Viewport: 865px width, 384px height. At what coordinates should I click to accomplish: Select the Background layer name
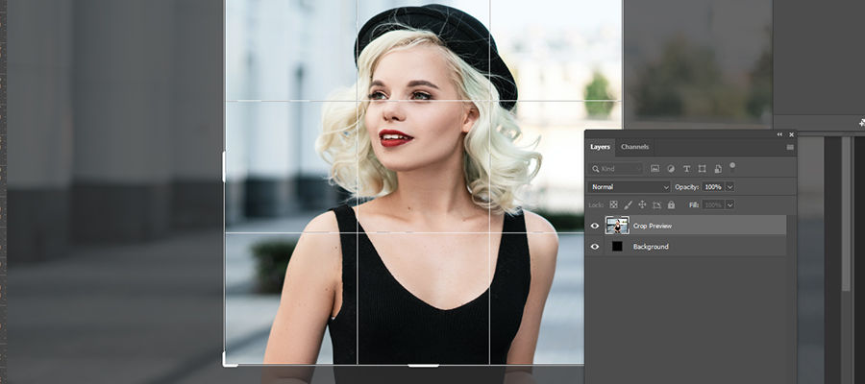point(651,247)
